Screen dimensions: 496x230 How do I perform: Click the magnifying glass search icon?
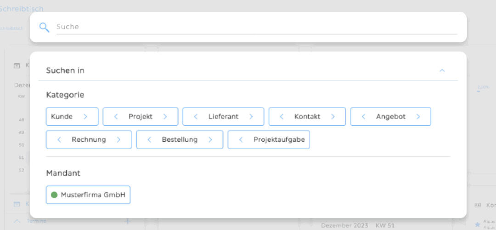(x=44, y=27)
